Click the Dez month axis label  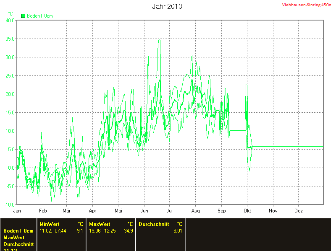[298, 210]
